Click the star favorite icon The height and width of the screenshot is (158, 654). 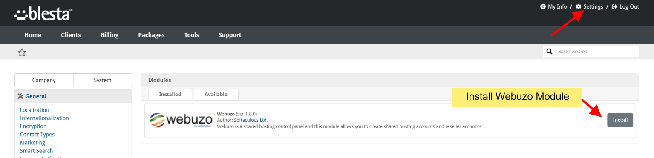tap(22, 52)
